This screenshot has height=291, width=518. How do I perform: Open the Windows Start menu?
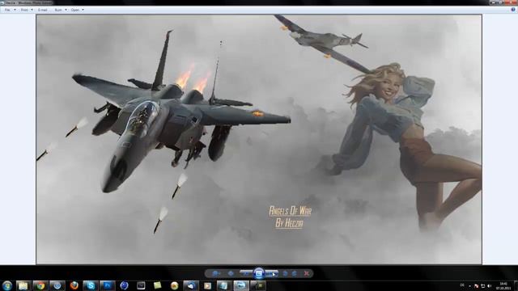(7, 285)
